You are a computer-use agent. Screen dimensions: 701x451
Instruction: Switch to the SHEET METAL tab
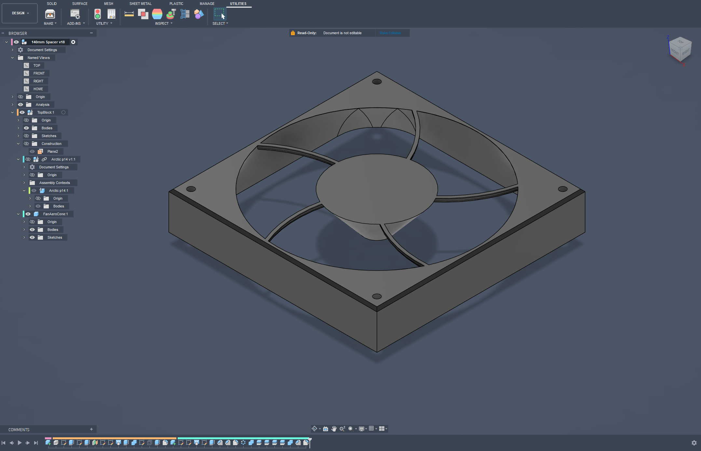coord(140,4)
